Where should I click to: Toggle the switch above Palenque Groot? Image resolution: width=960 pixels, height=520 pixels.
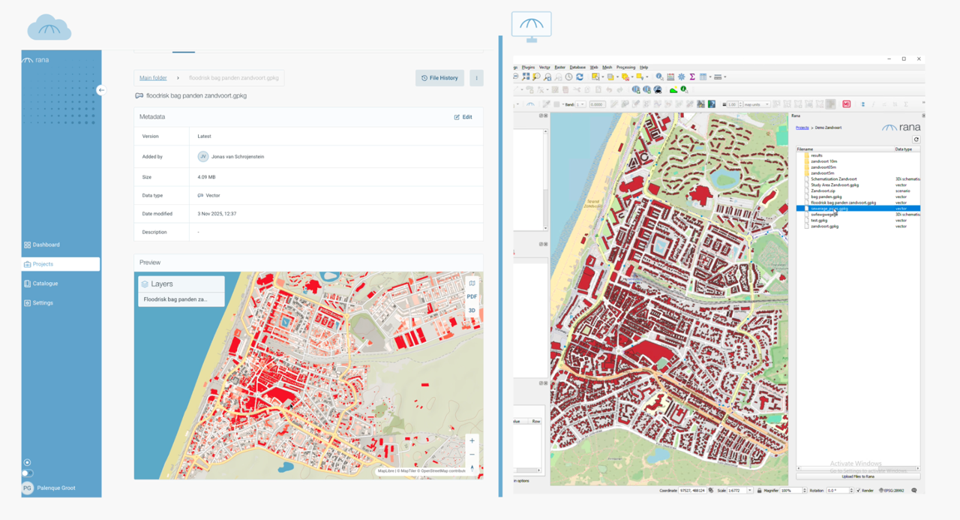click(x=28, y=473)
